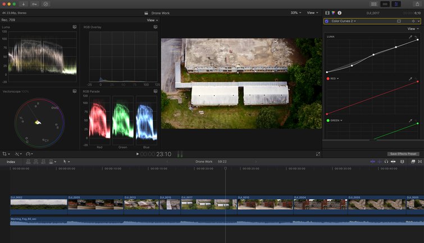Viewport: 424px width, 243px height.
Task: Open the background tasks checkmark icon
Action: [46, 4]
